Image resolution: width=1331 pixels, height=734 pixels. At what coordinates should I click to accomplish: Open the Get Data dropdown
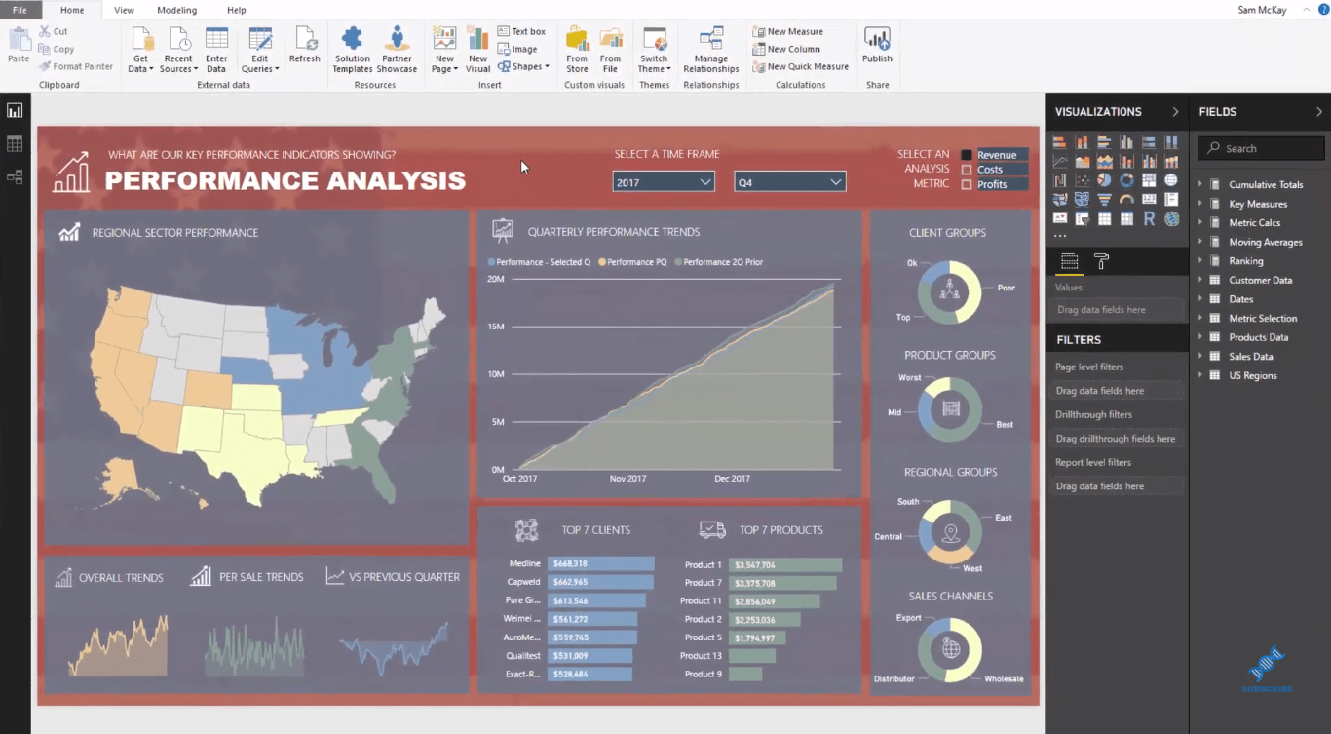[x=141, y=50]
